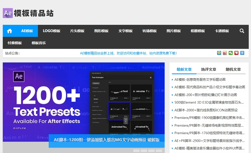Open 文字模板 category

[x=125, y=31]
